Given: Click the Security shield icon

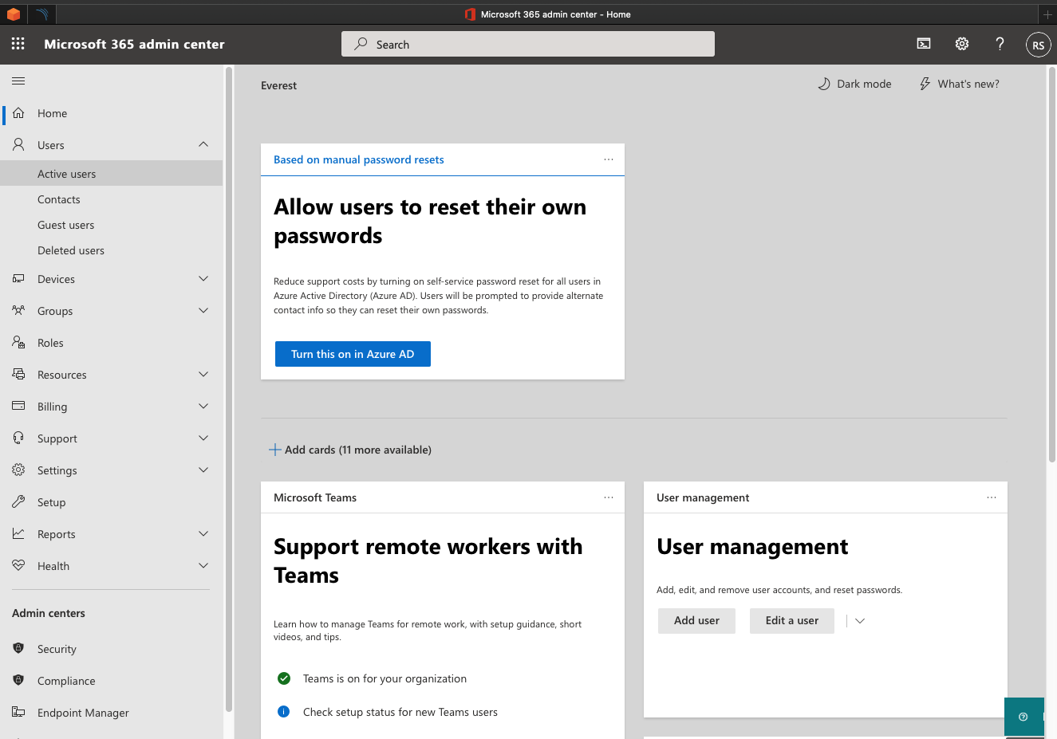Looking at the screenshot, I should [x=18, y=648].
